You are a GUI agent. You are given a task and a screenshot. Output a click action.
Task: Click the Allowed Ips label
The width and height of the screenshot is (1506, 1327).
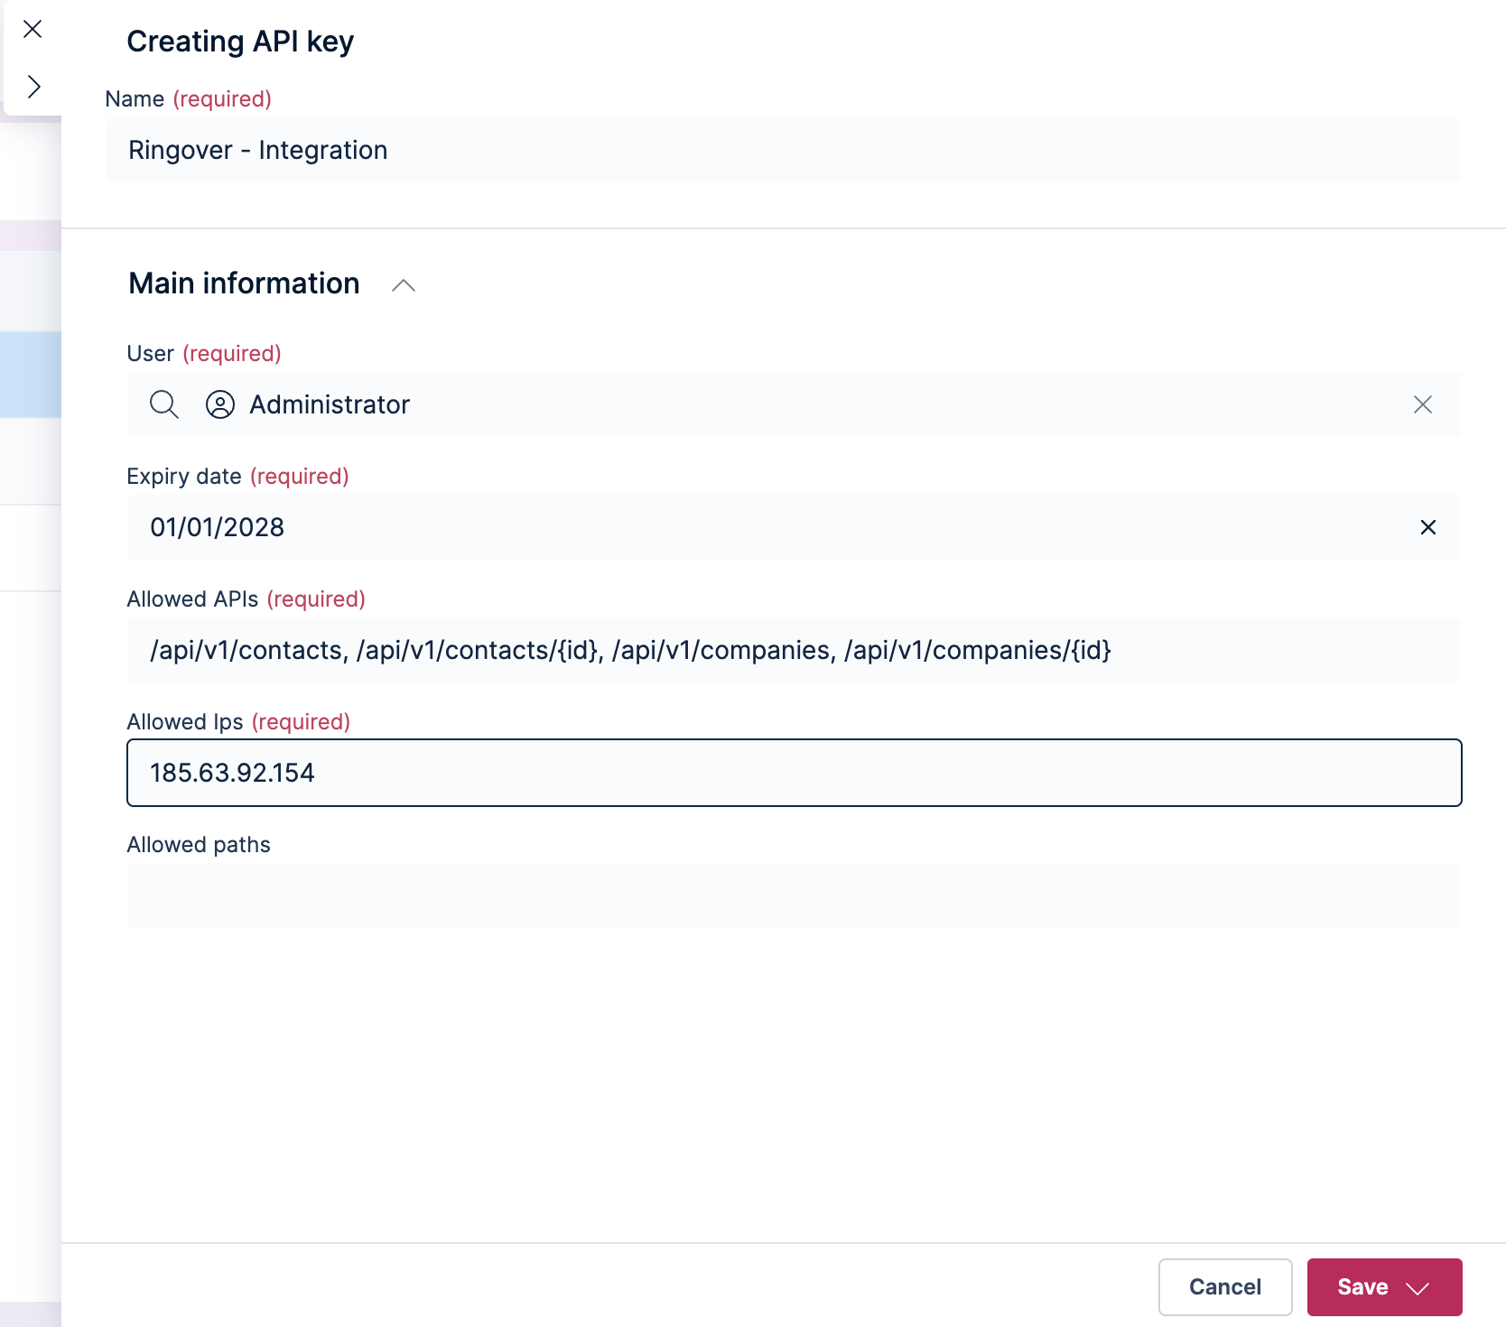click(x=185, y=722)
